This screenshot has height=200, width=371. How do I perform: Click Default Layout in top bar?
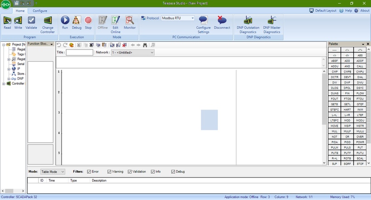[x=323, y=11]
